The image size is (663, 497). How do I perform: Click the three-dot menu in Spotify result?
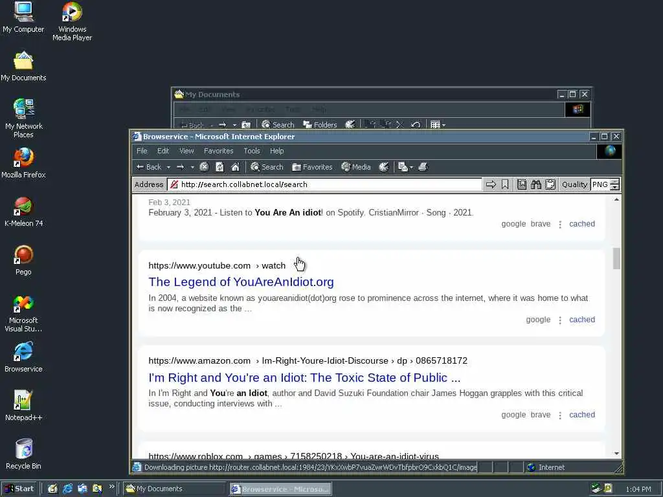click(x=560, y=225)
